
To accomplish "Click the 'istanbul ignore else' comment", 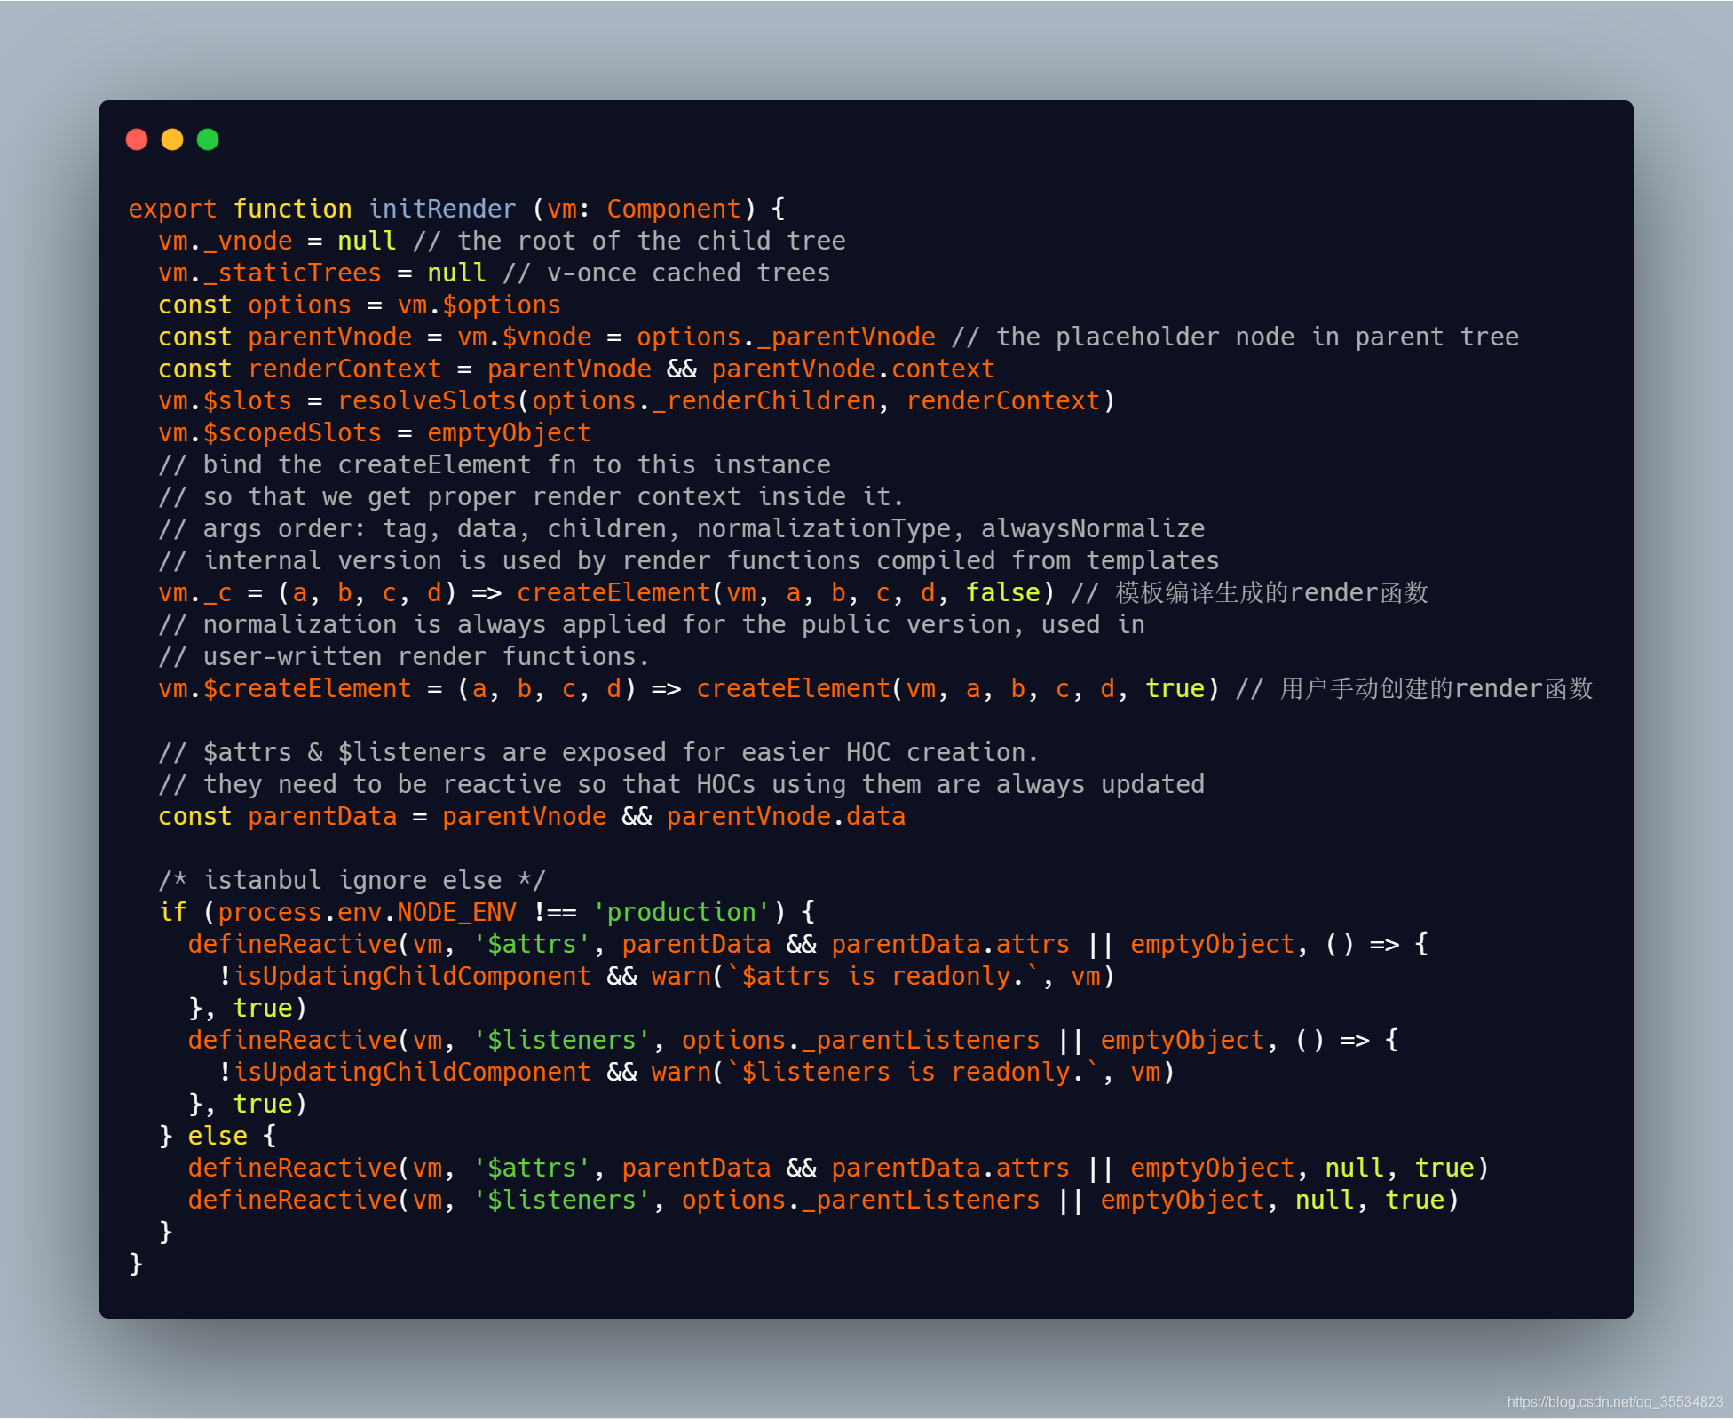I will 352,880.
